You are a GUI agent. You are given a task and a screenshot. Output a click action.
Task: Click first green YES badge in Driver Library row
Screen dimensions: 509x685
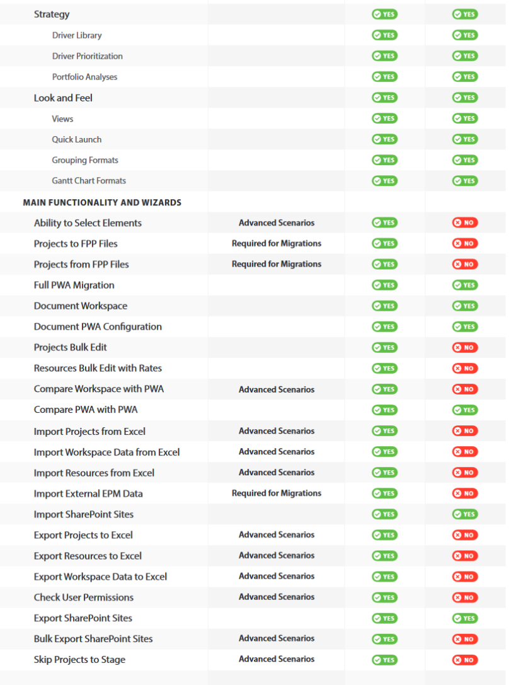[385, 35]
